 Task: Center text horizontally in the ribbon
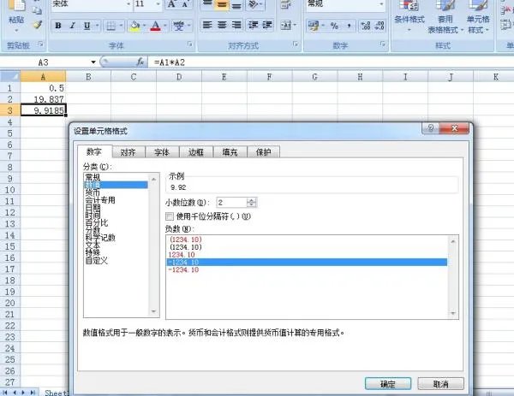click(222, 25)
